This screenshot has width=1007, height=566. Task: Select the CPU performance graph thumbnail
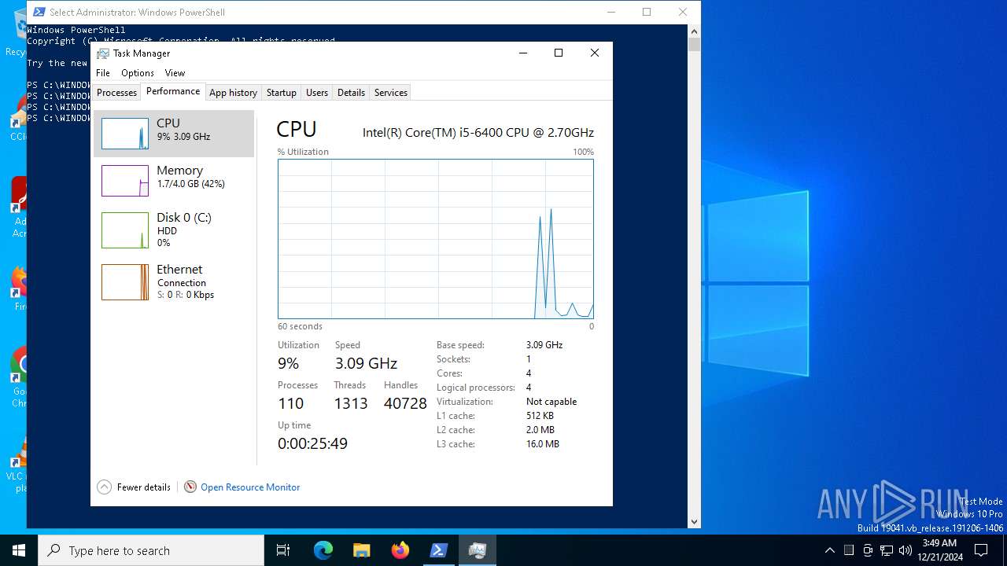click(x=125, y=134)
